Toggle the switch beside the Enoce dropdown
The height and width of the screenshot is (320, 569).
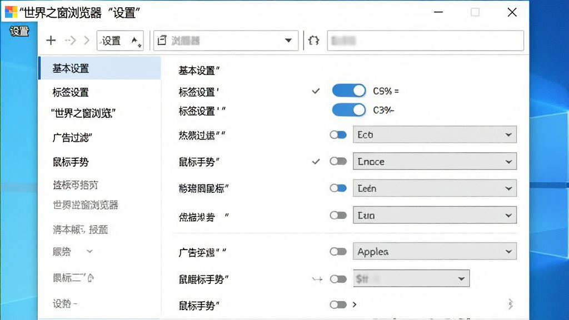[338, 161]
